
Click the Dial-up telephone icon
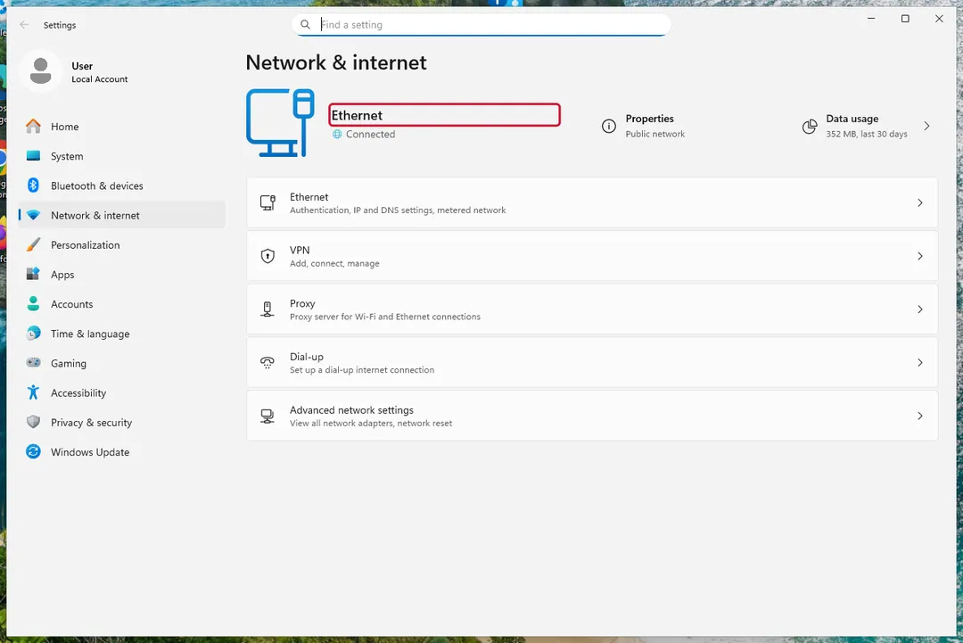tap(267, 362)
